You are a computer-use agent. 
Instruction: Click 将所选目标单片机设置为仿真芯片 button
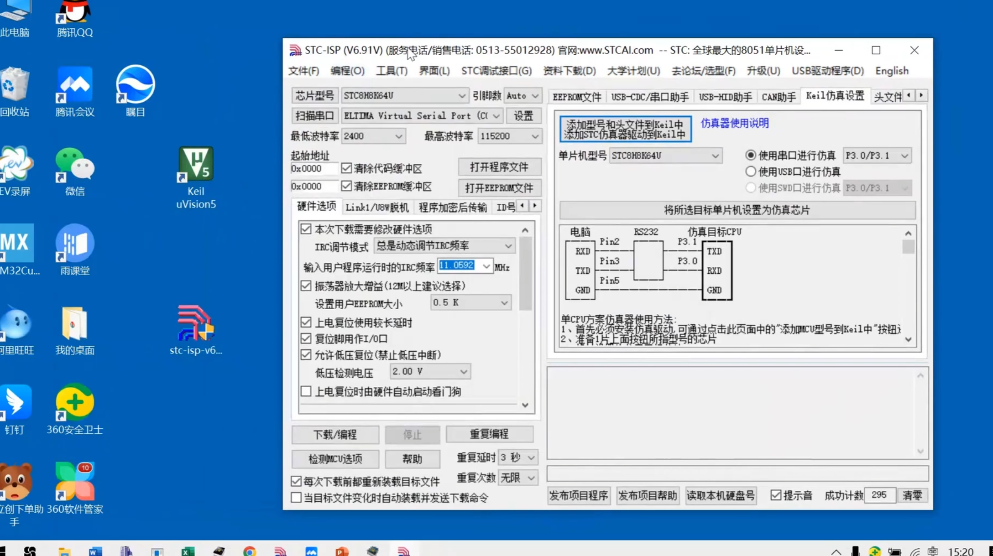(x=737, y=210)
